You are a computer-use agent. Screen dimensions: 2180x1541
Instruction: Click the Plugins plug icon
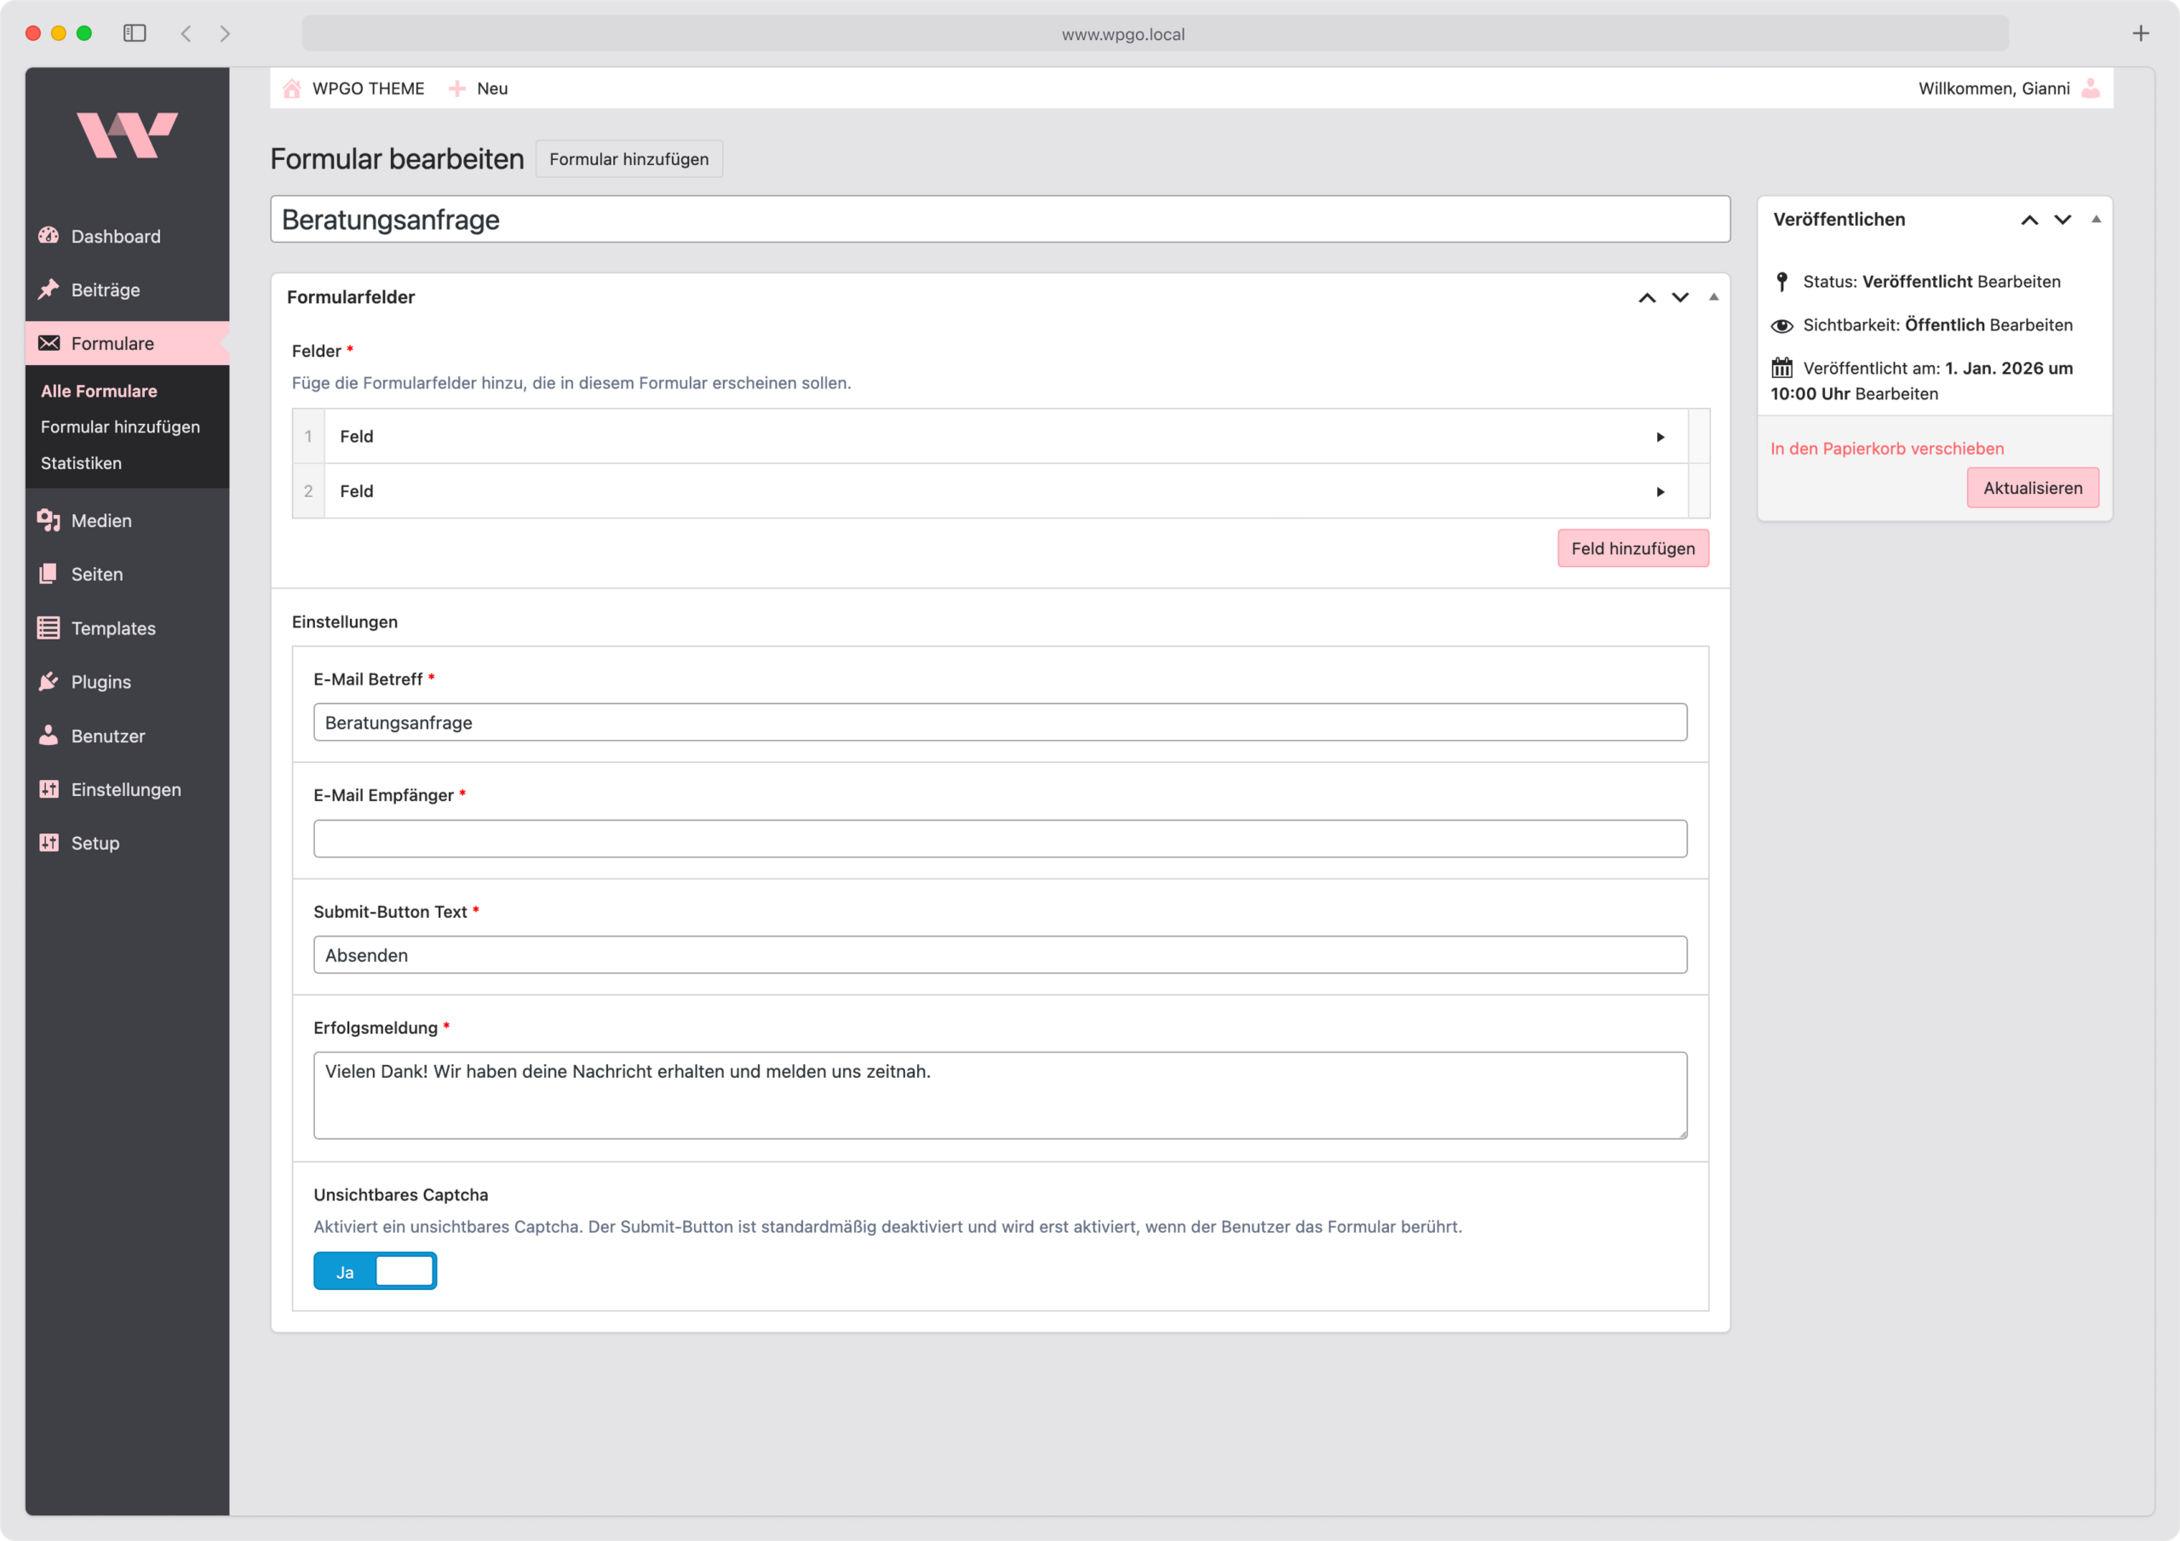pyautogui.click(x=49, y=682)
